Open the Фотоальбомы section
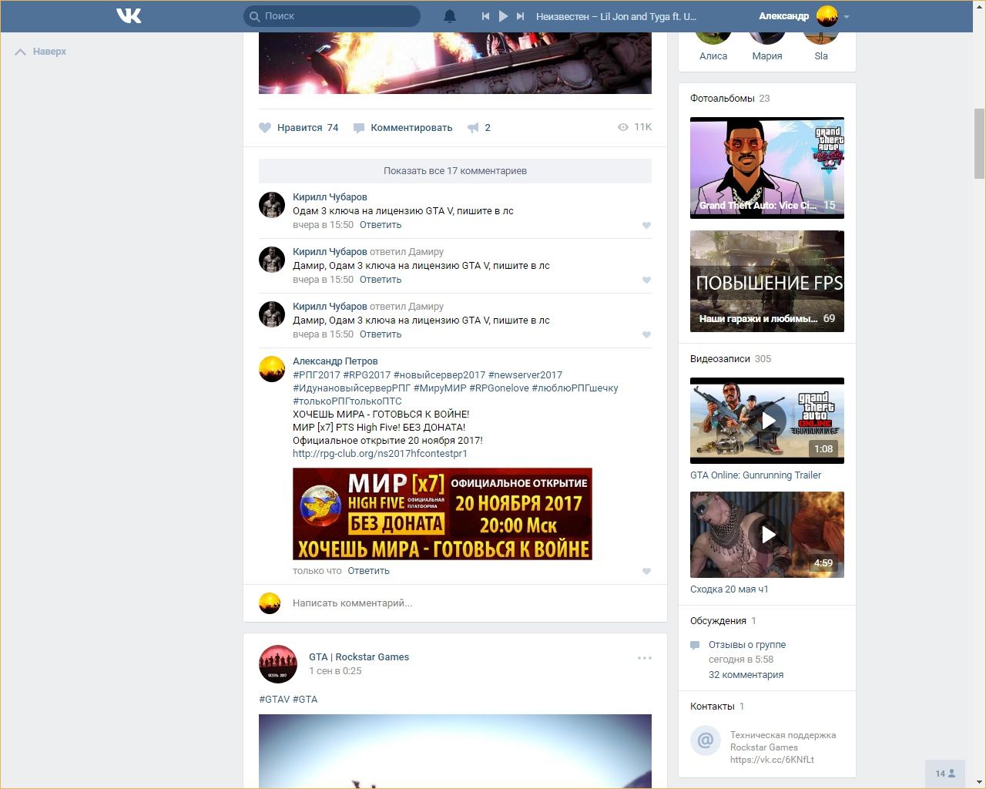This screenshot has height=789, width=986. 723,99
